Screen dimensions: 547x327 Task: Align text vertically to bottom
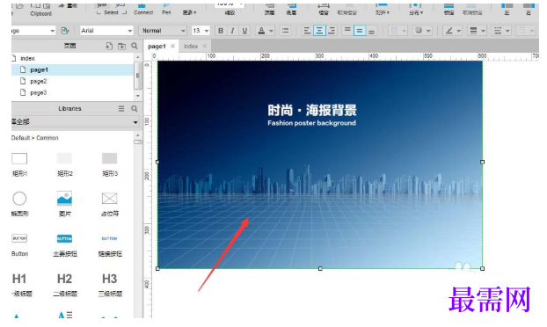371,31
